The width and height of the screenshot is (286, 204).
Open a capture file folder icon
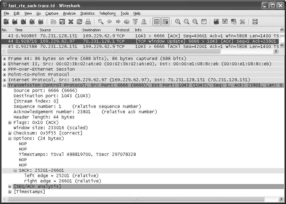[x=53, y=22]
